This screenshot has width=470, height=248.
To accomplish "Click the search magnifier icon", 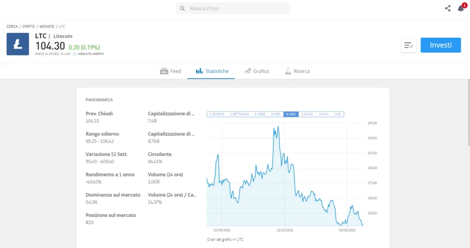I will click(182, 9).
